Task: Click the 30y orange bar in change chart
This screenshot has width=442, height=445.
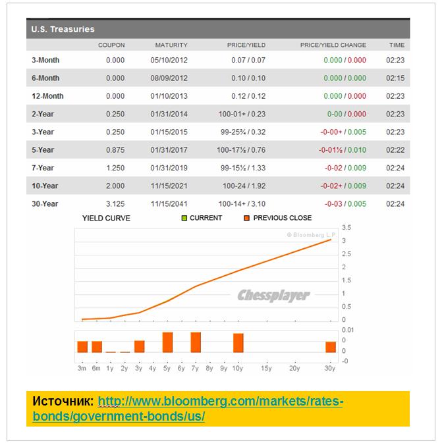Action: point(330,347)
